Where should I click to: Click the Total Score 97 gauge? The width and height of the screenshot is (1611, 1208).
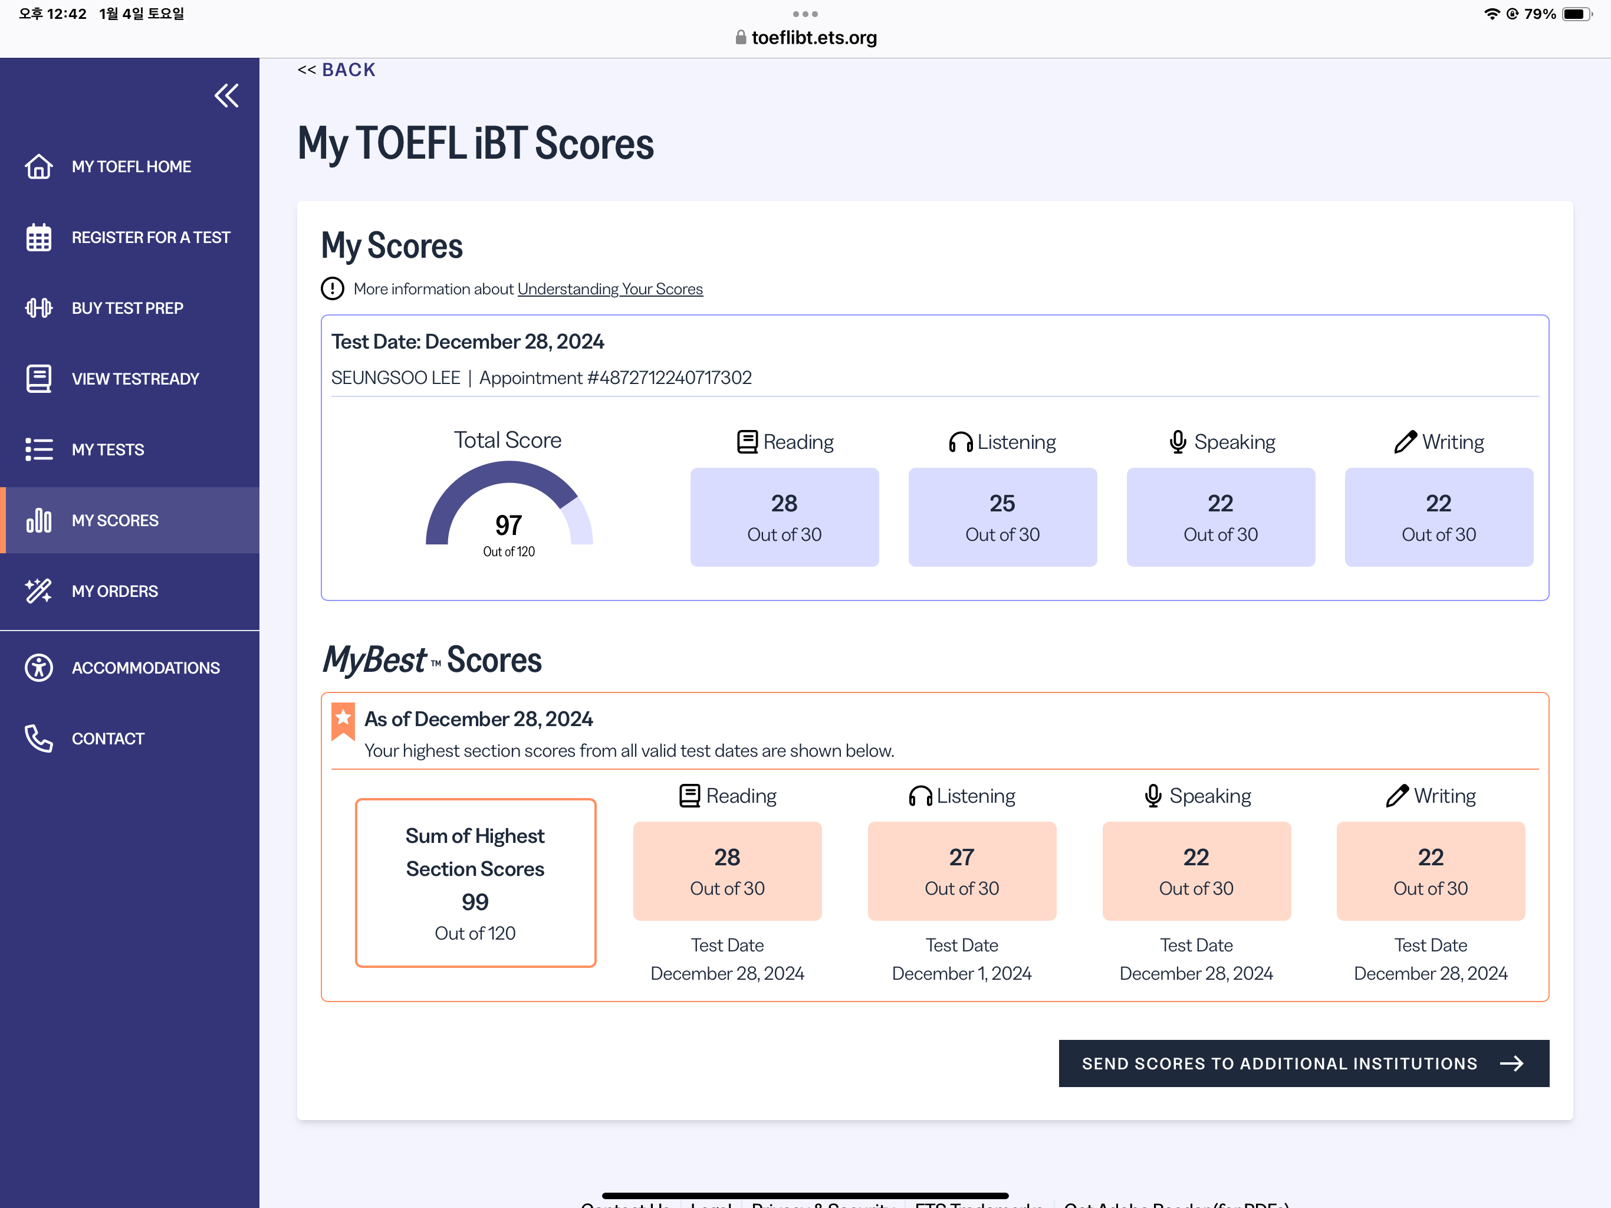[x=509, y=510]
